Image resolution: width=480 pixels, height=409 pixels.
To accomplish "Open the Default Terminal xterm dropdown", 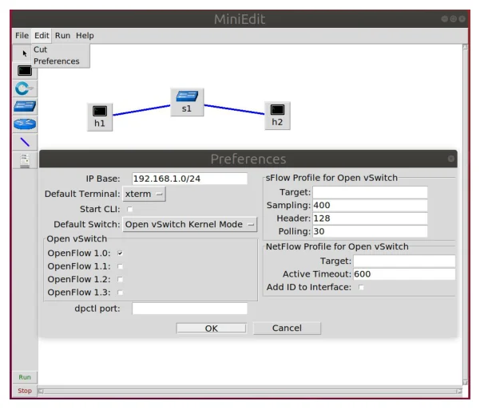I will click(x=145, y=194).
